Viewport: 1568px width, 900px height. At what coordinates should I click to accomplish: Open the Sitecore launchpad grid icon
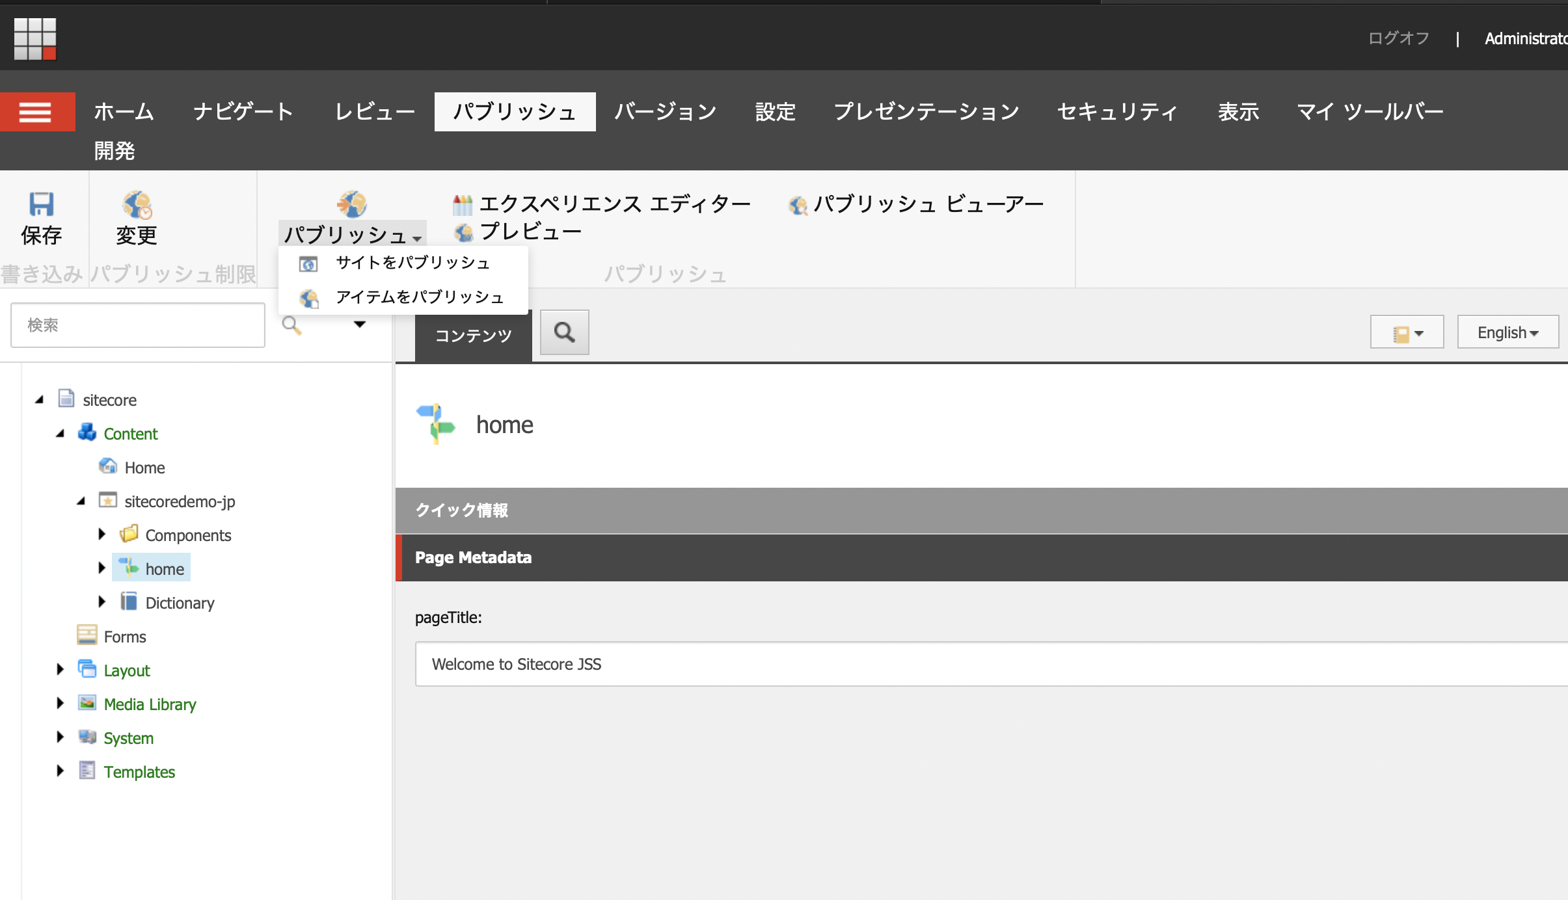tap(35, 38)
